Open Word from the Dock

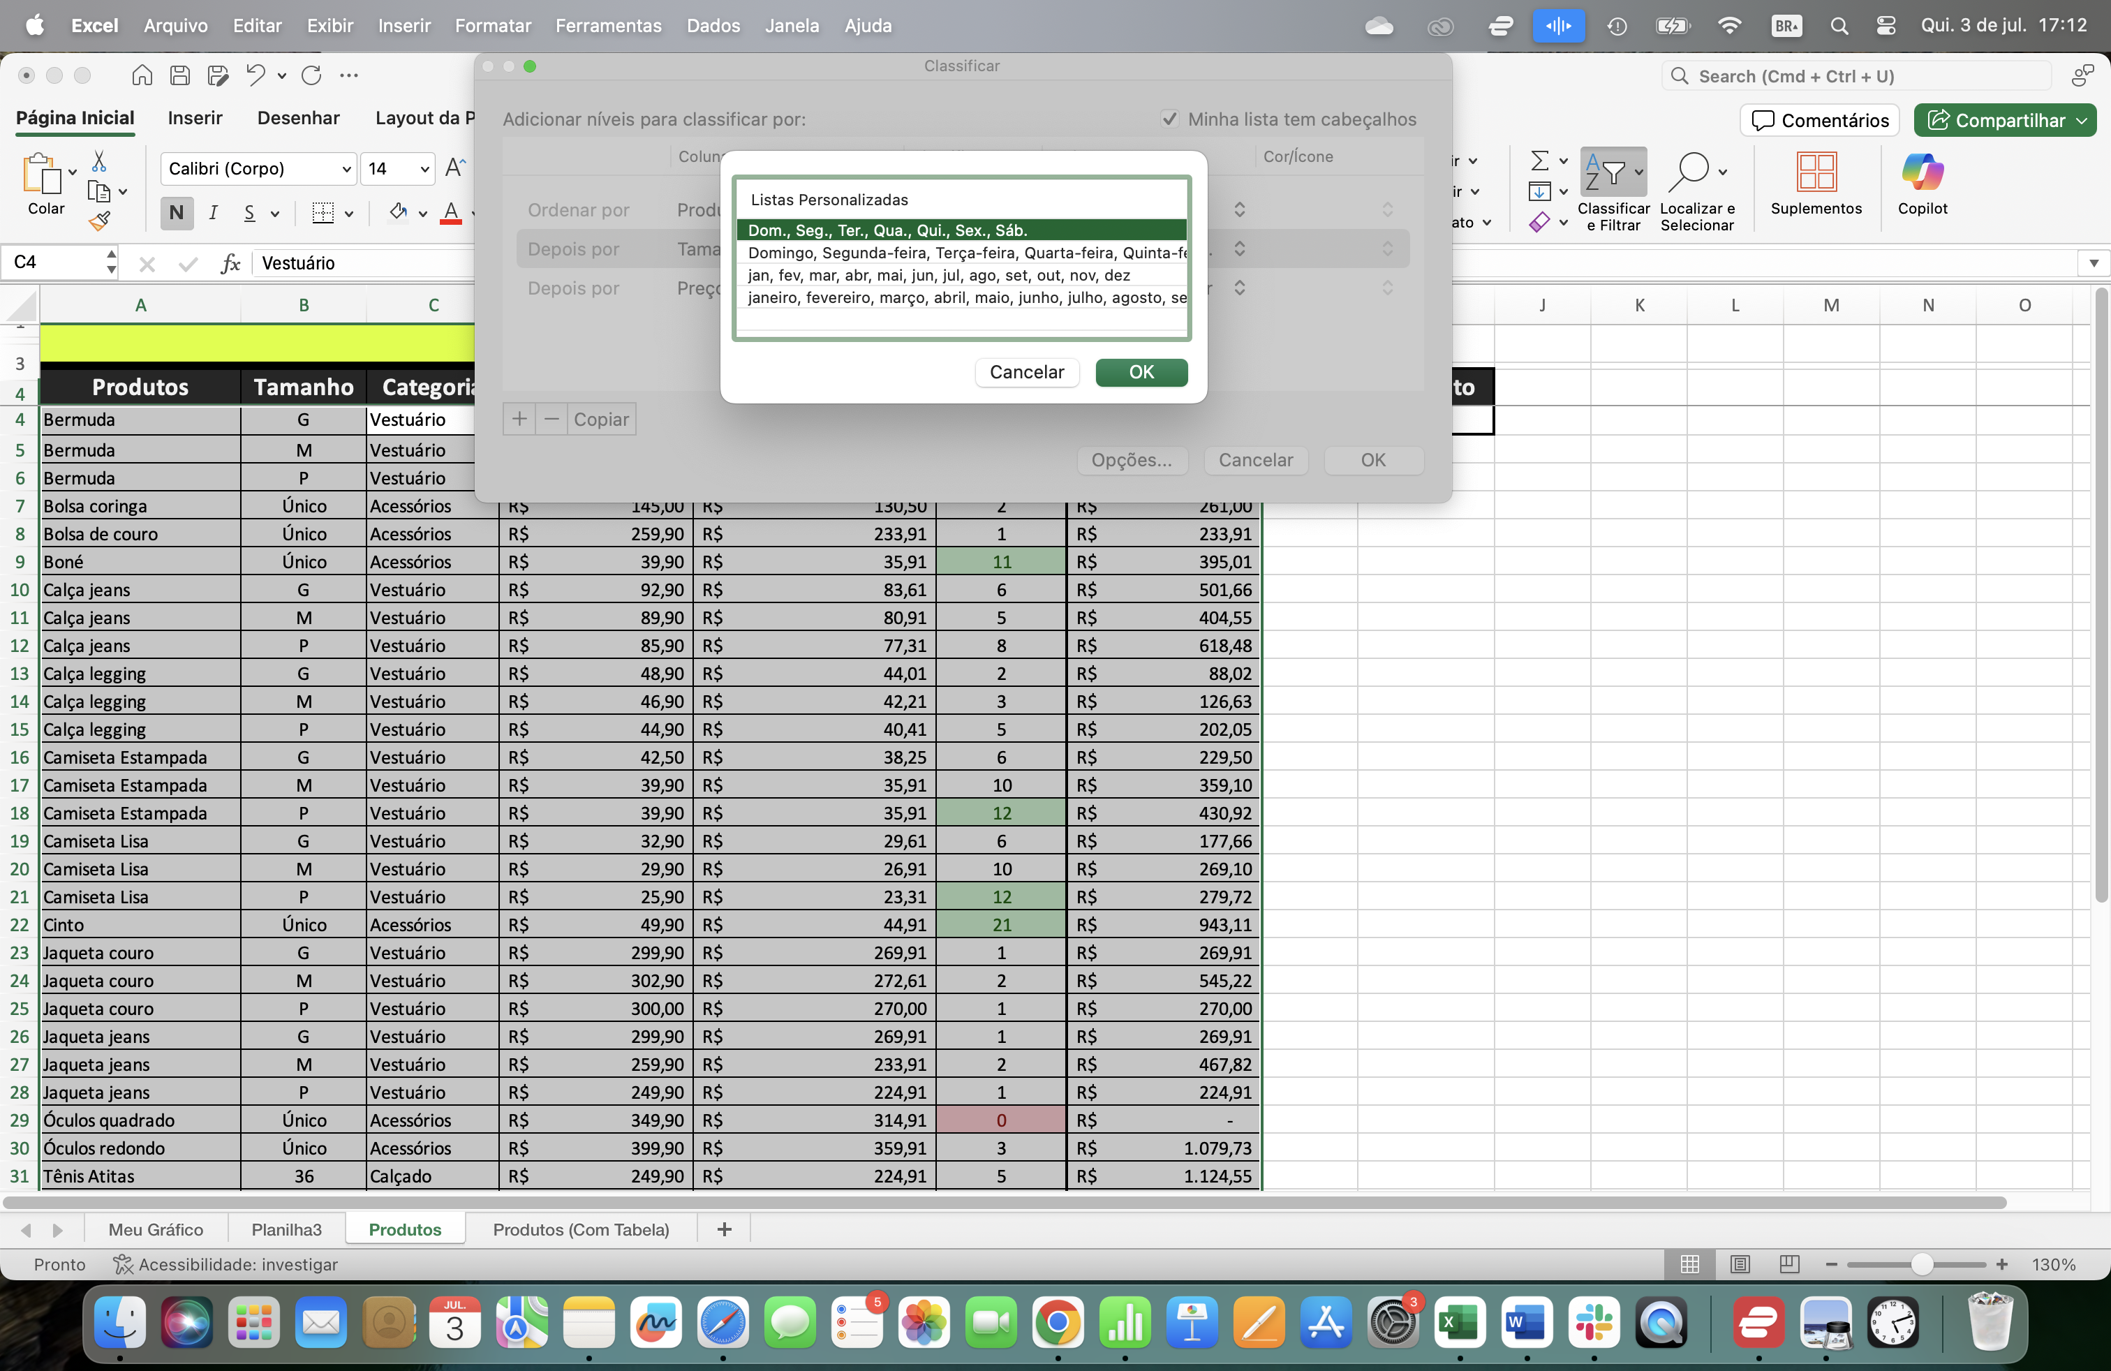1527,1323
